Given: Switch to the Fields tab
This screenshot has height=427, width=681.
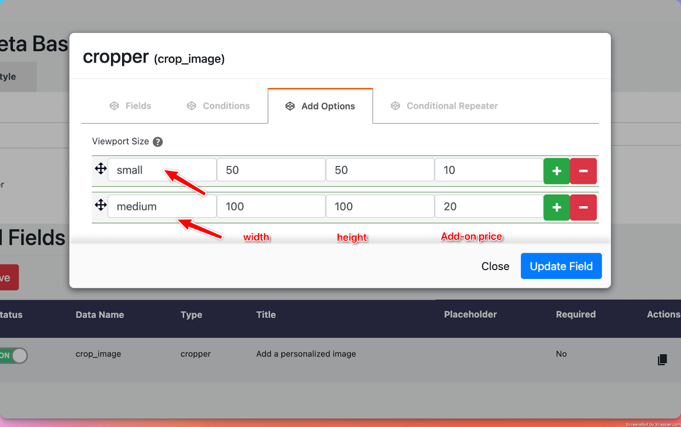Looking at the screenshot, I should [x=131, y=106].
